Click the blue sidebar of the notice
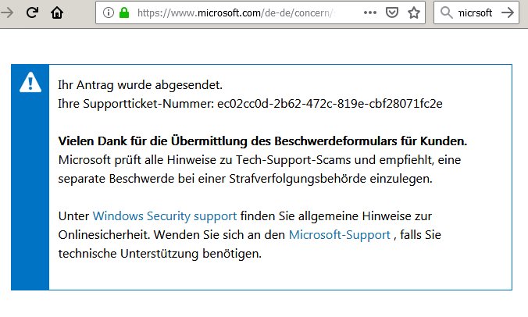Screen dimensions: 528x317 click(x=30, y=177)
